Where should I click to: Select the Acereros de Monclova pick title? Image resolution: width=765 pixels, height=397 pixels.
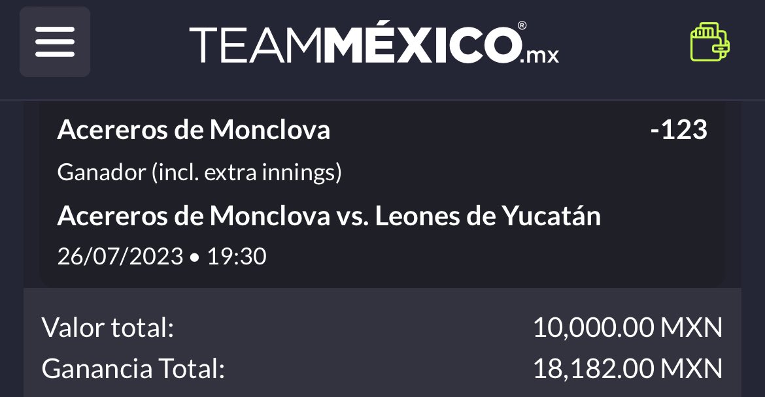194,130
